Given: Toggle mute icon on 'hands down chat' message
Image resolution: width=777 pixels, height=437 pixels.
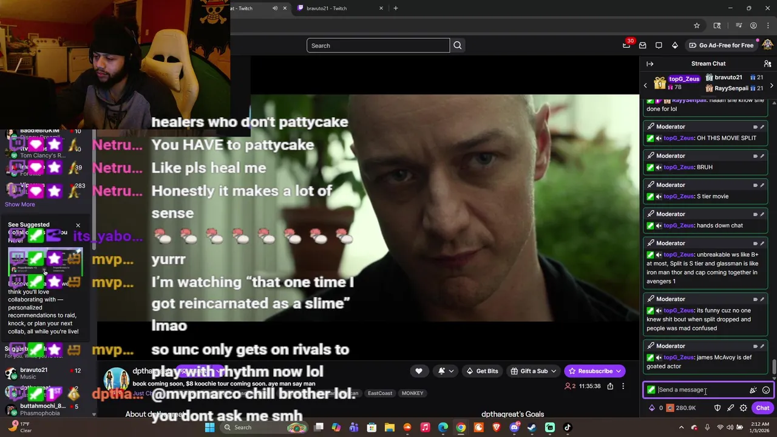Looking at the screenshot, I should pyautogui.click(x=659, y=226).
